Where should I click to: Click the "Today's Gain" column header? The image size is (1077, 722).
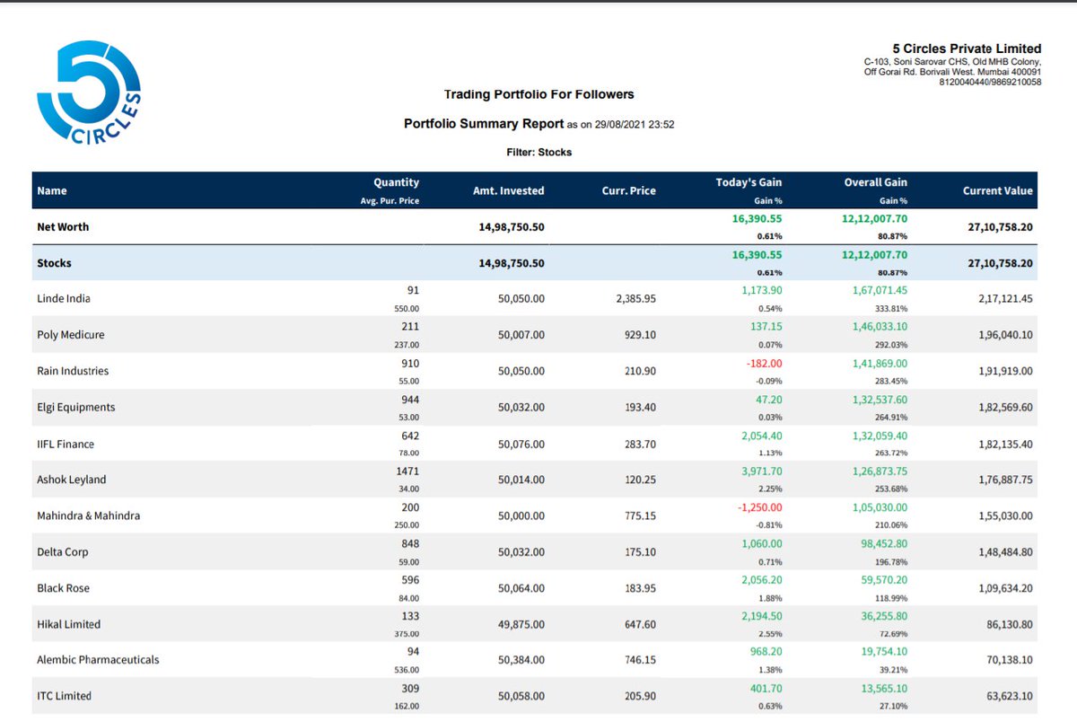click(x=748, y=182)
